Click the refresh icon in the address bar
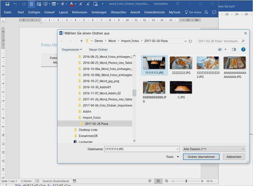 pos(190,41)
